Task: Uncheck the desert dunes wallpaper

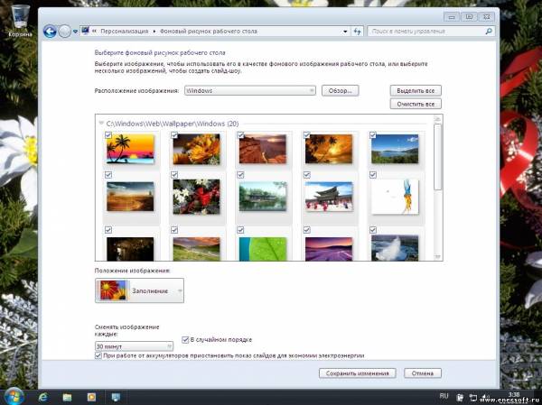Action: pos(108,175)
